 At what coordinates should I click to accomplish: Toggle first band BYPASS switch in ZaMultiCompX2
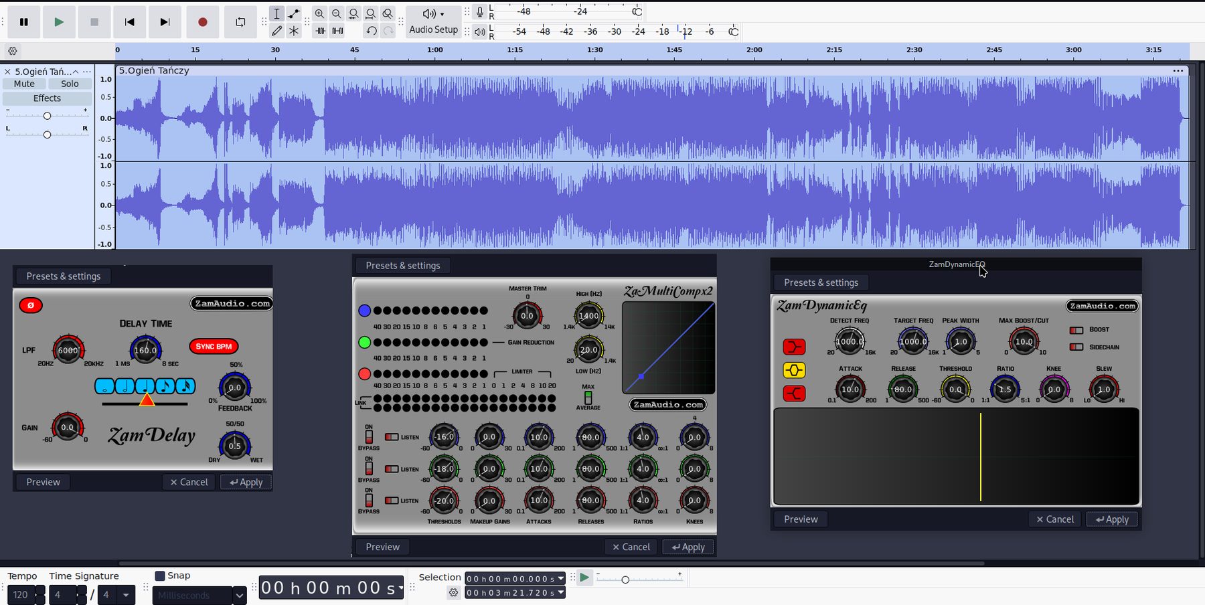point(369,437)
